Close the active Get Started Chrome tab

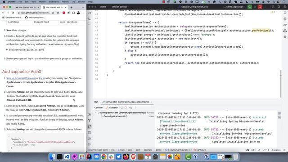coord(66,8)
